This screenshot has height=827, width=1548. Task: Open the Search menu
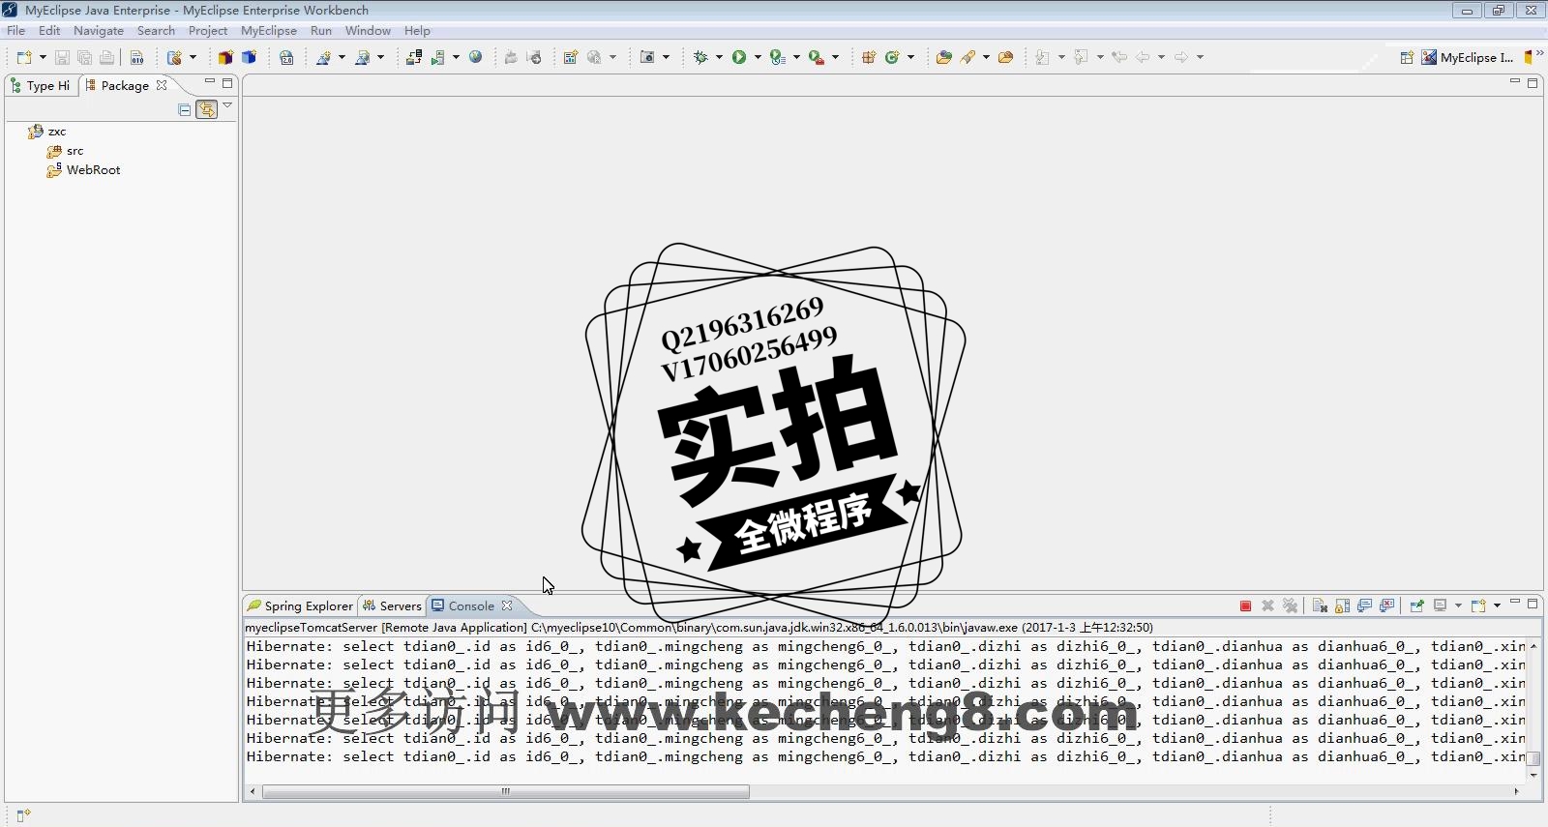156,30
